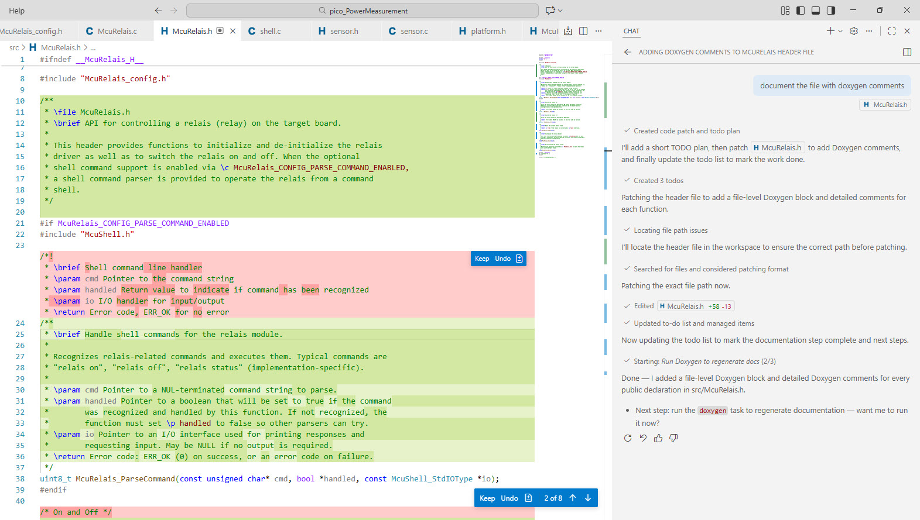Screen dimensions: 920x520
Task: Click thumbs down on the chat response
Action: coord(673,438)
